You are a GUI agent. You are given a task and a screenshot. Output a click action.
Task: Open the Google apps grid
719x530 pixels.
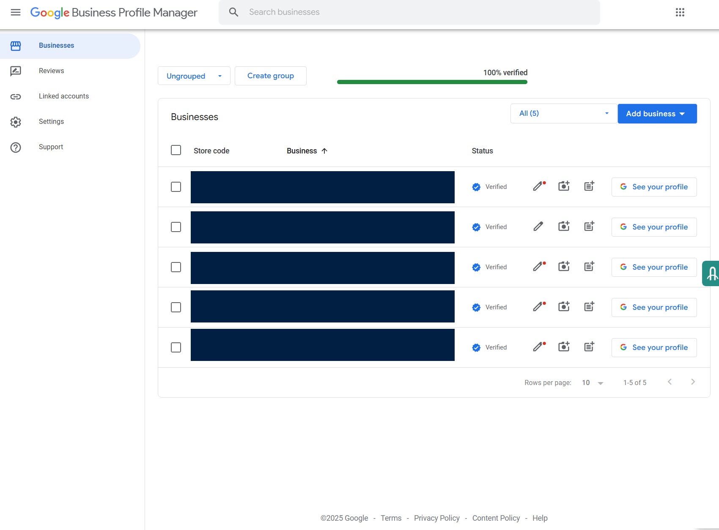tap(680, 12)
